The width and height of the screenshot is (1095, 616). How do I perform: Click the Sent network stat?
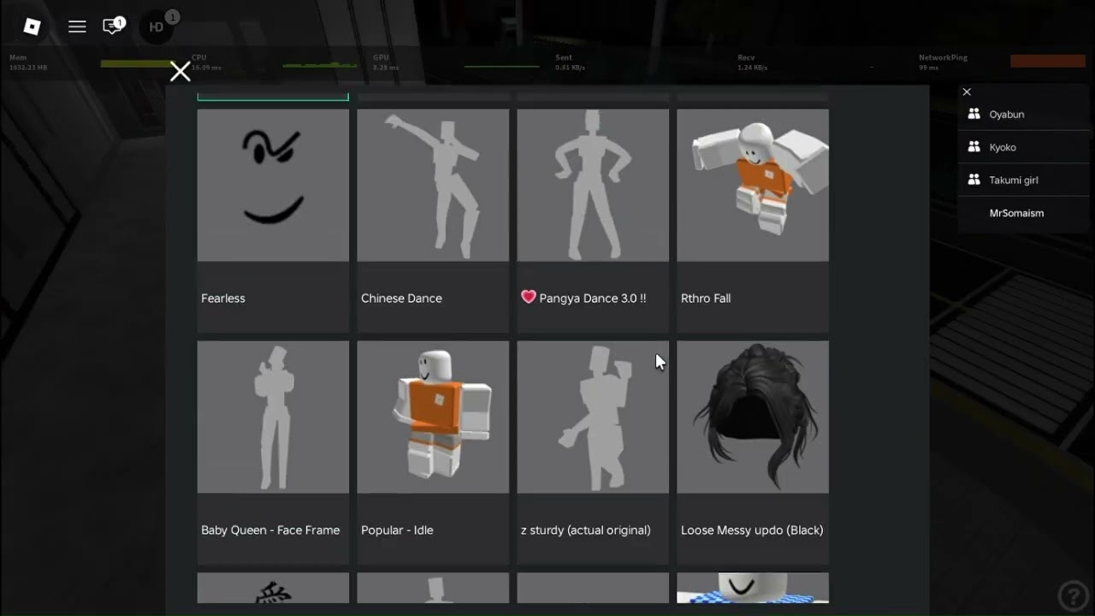click(637, 62)
